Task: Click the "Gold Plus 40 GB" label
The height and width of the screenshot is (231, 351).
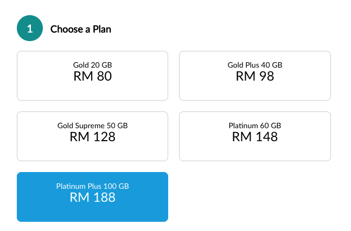Action: (255, 65)
